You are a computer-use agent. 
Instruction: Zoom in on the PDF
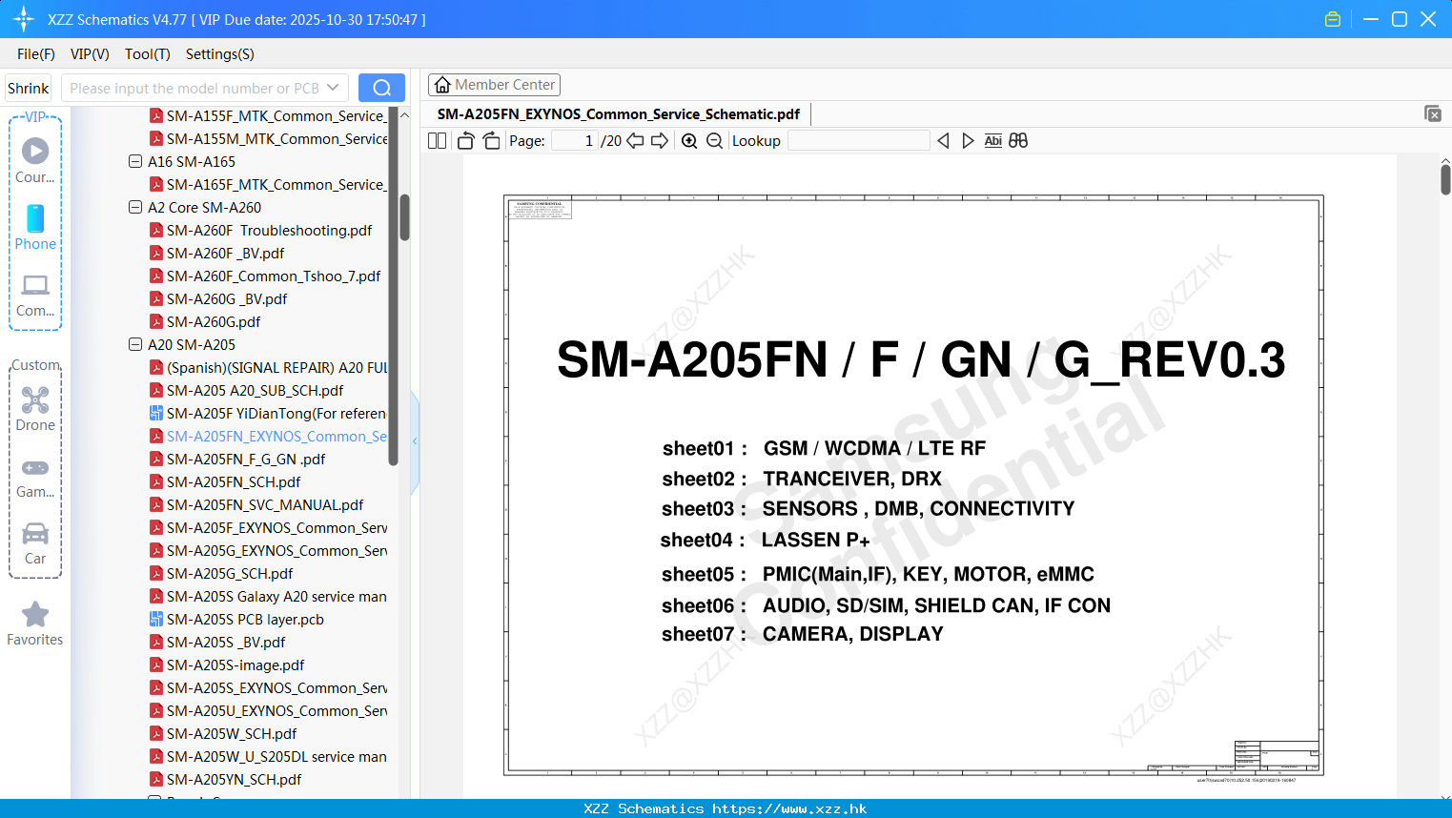coord(689,141)
